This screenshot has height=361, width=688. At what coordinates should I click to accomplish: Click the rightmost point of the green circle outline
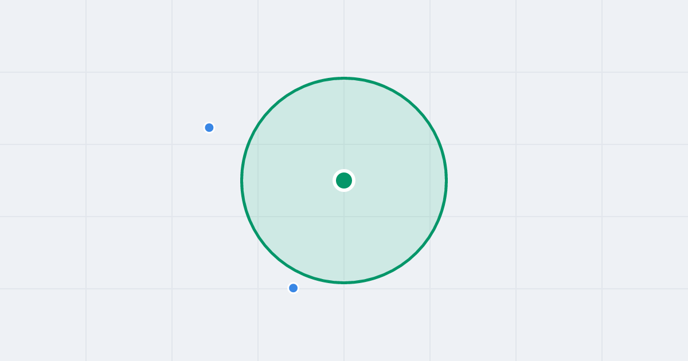(446, 180)
